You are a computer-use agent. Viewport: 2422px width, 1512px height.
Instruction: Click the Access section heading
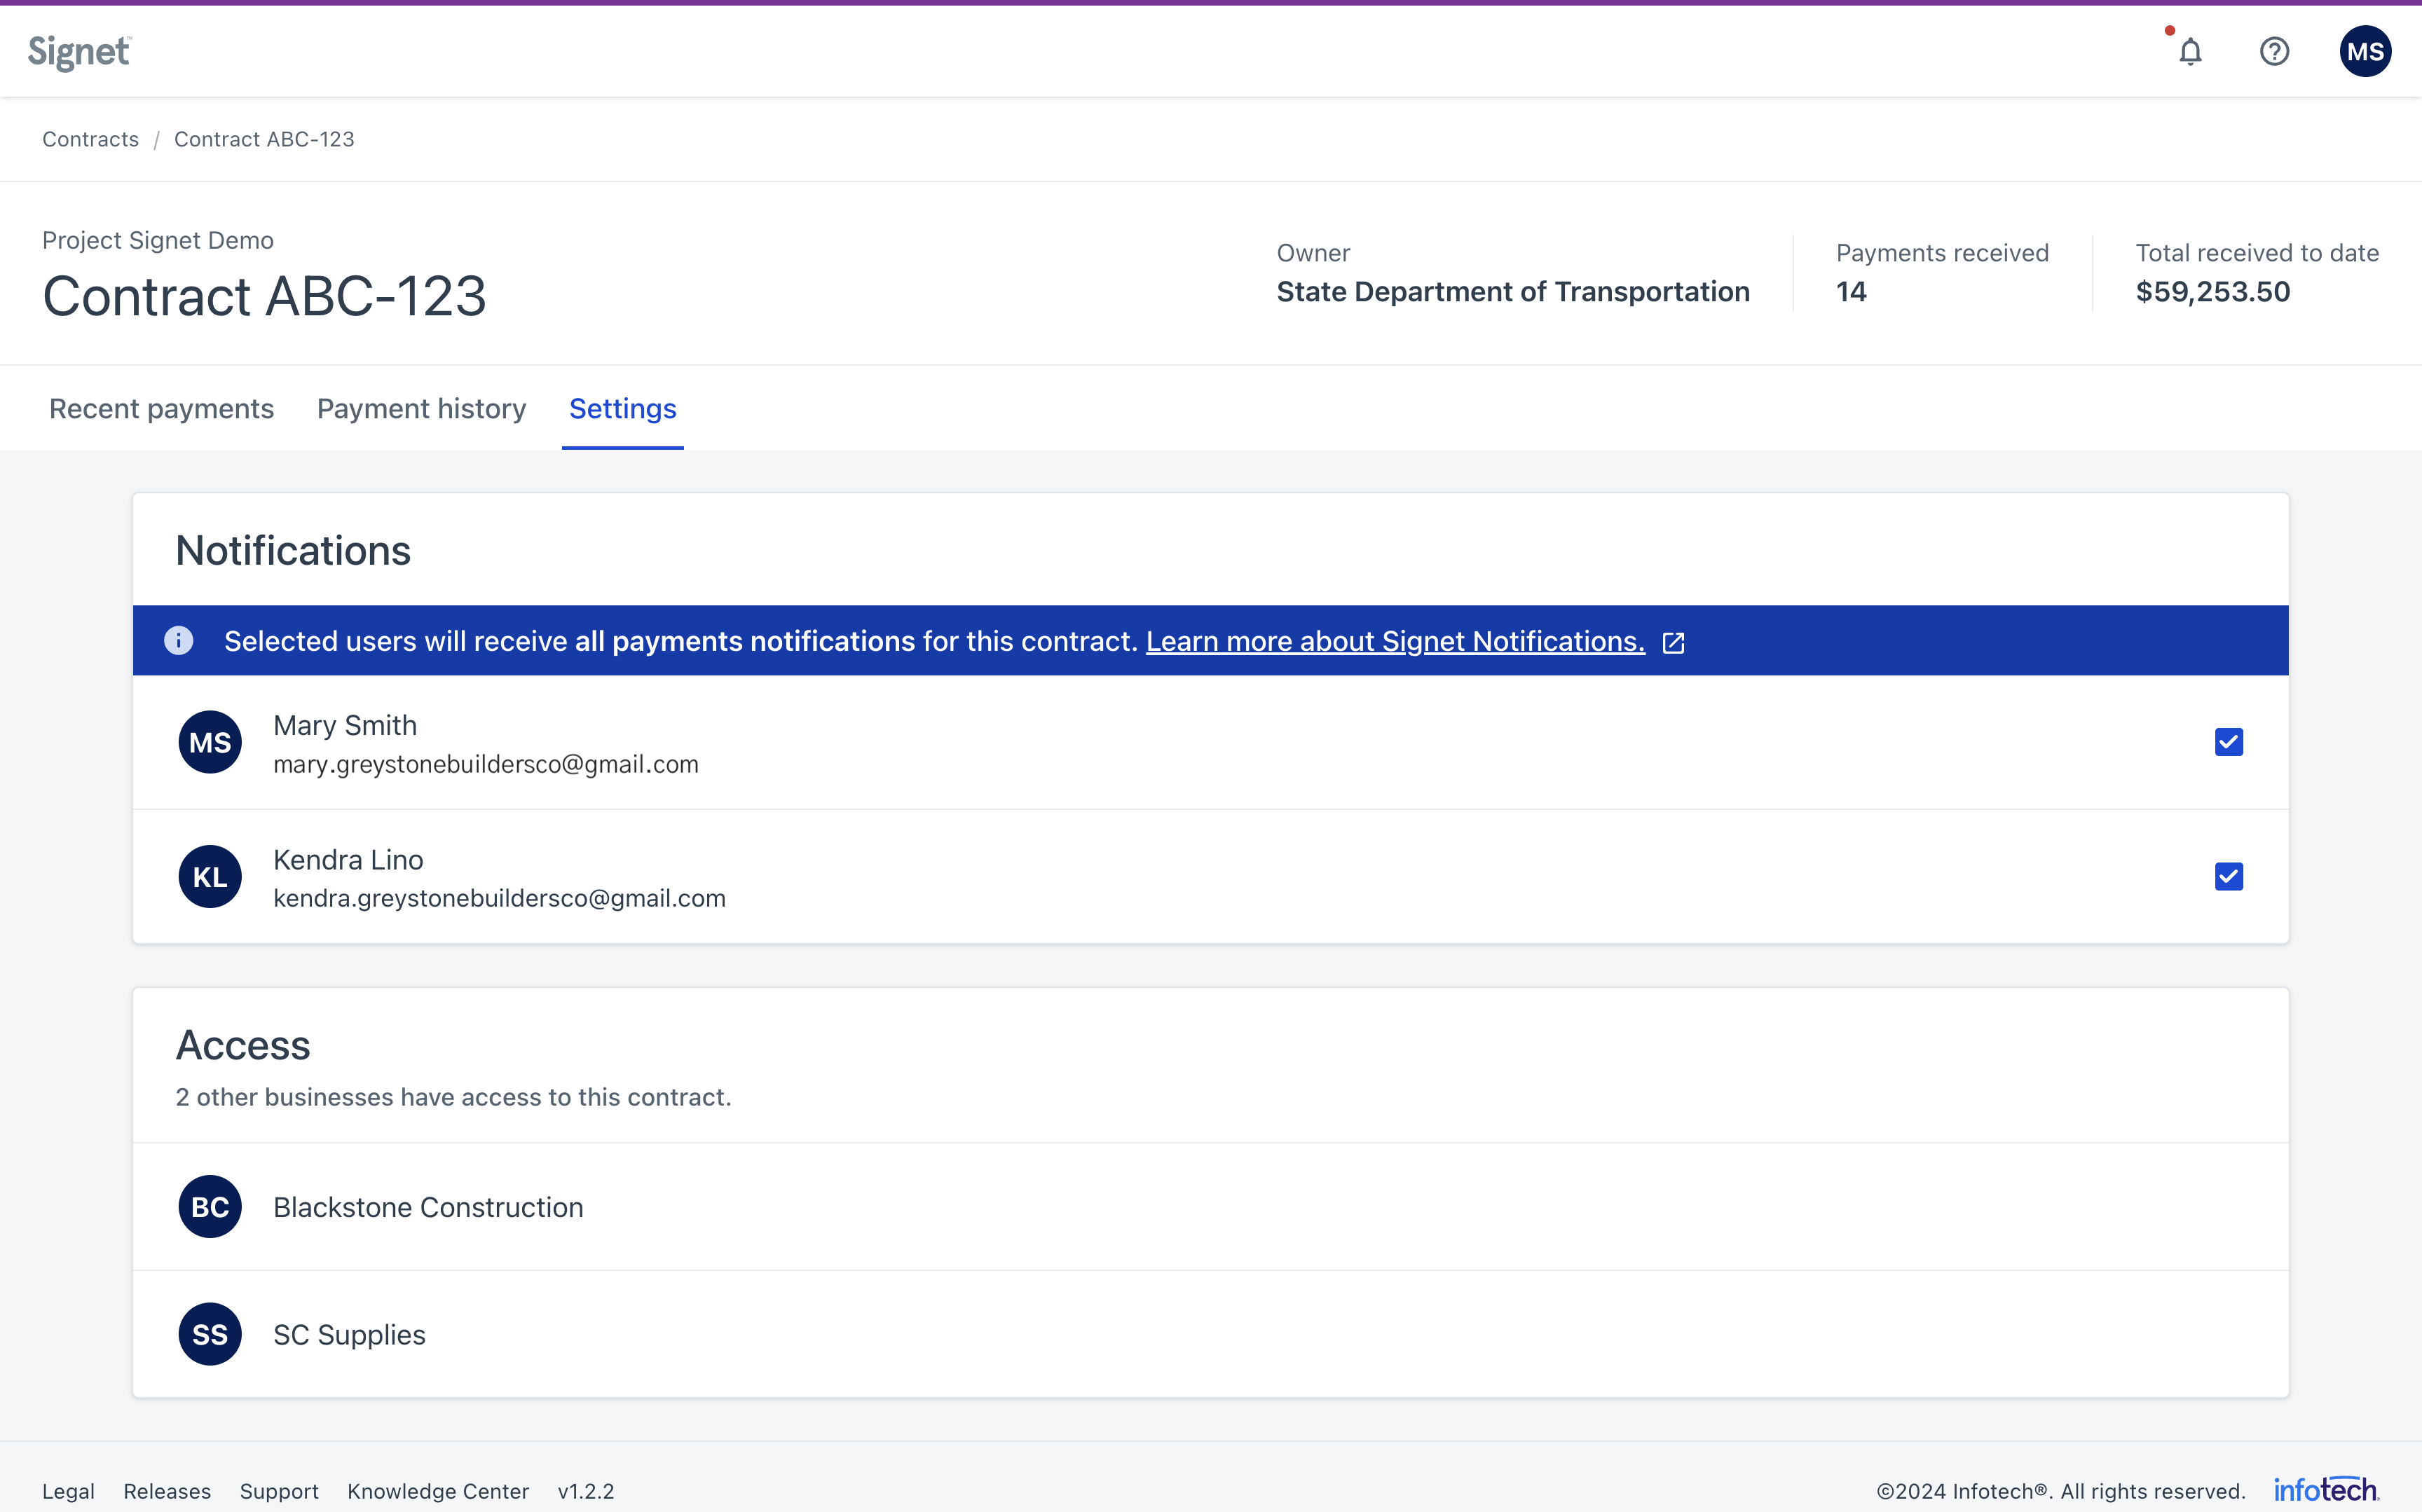coord(243,1045)
